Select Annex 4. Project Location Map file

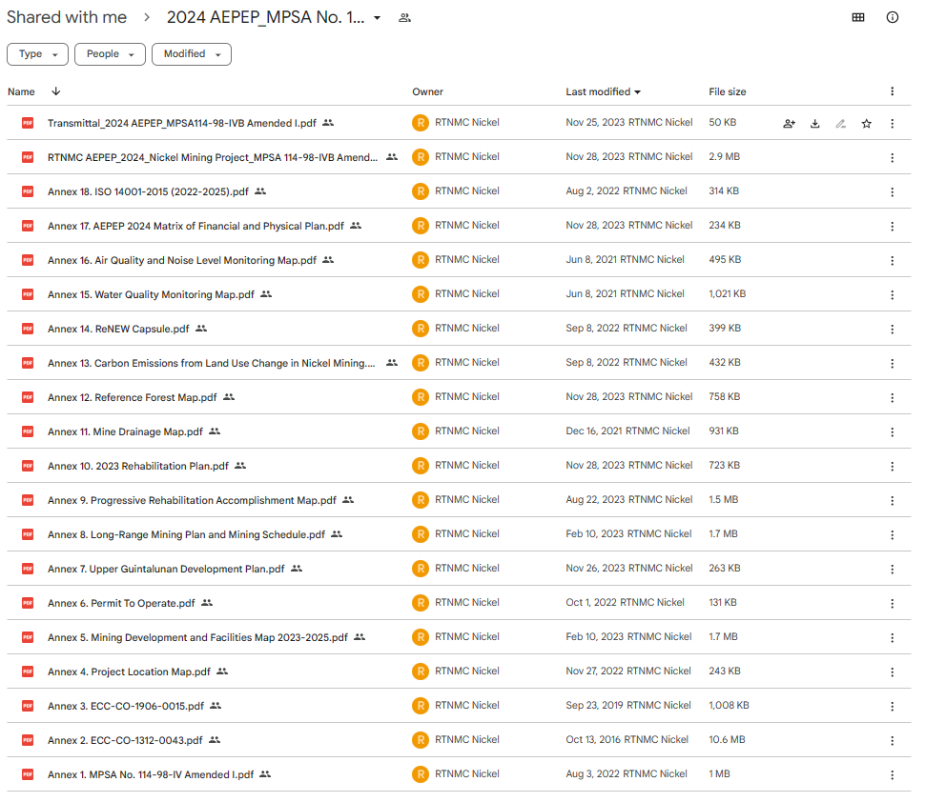129,672
